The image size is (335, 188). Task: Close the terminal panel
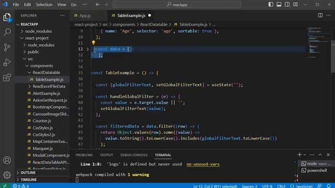point(328,155)
